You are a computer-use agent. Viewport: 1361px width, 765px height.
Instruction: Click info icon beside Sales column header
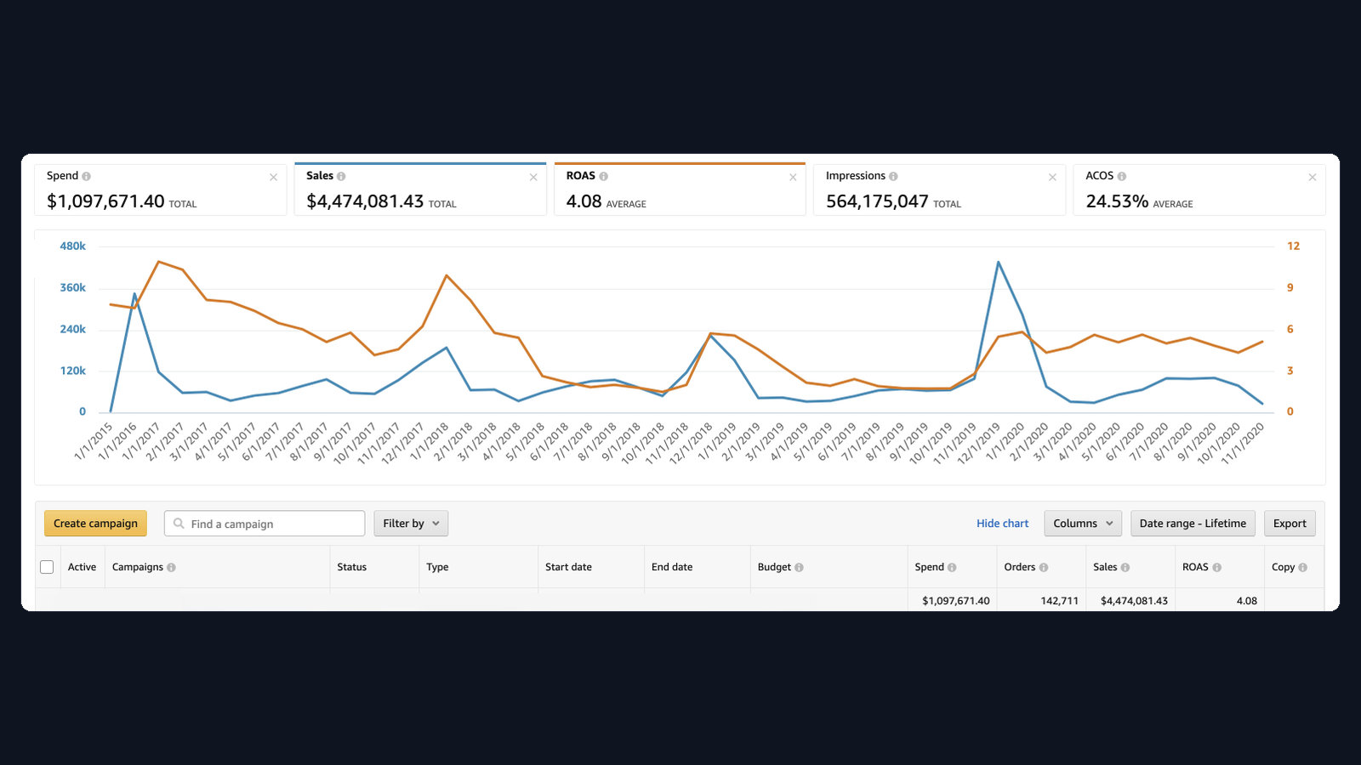tap(1125, 567)
